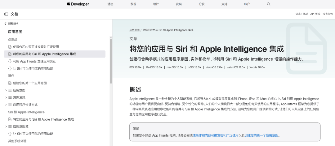Click the 文章 label above the title
335x146 pixels.
133,39
